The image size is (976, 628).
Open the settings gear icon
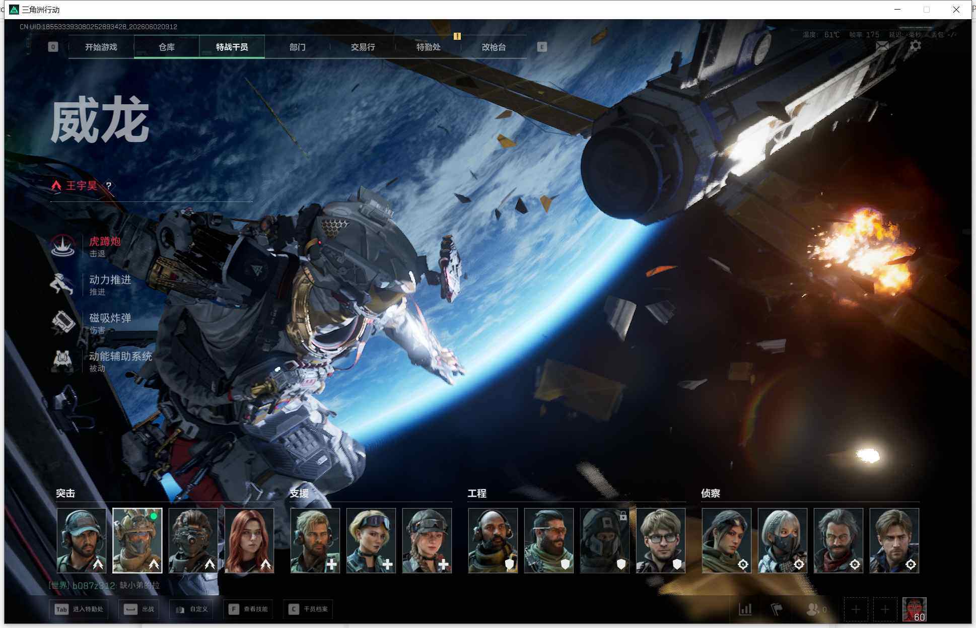916,46
